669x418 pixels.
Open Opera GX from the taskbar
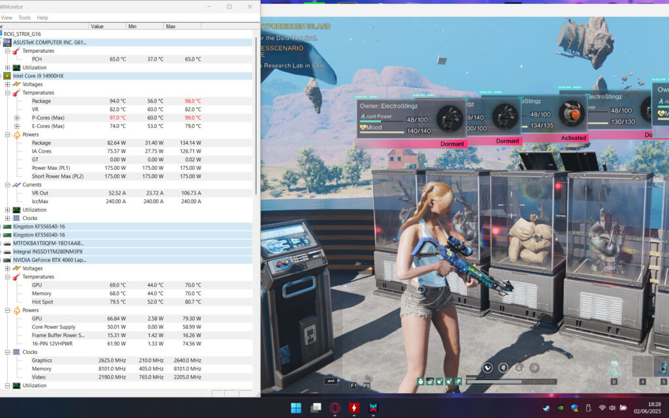[x=335, y=408]
